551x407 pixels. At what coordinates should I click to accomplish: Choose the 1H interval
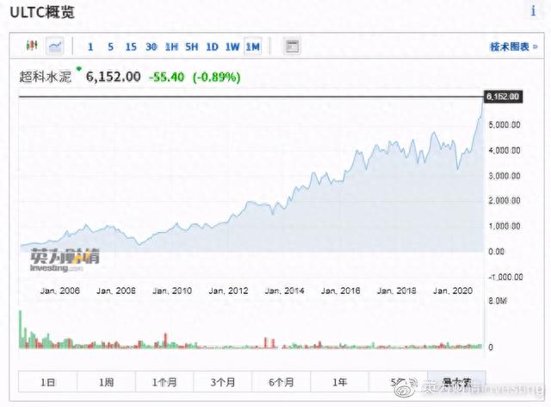(x=171, y=47)
